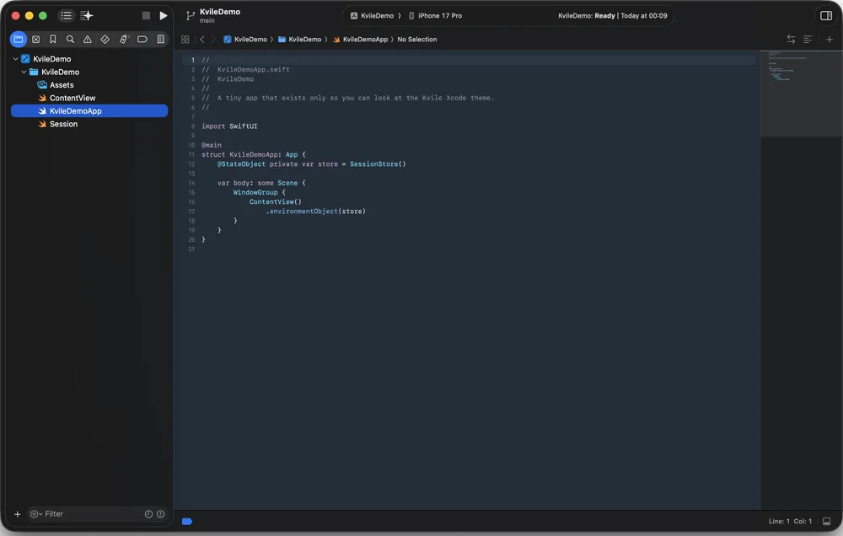
Task: Click the import SwiftUI line
Action: pos(229,126)
